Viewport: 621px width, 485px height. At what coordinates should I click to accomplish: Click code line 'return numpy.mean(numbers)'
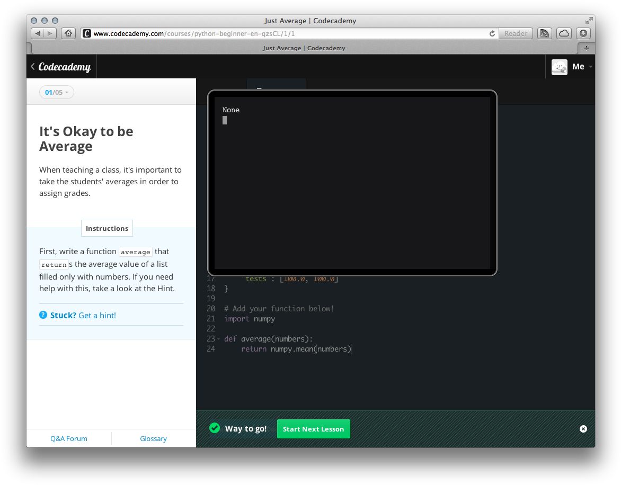point(296,349)
